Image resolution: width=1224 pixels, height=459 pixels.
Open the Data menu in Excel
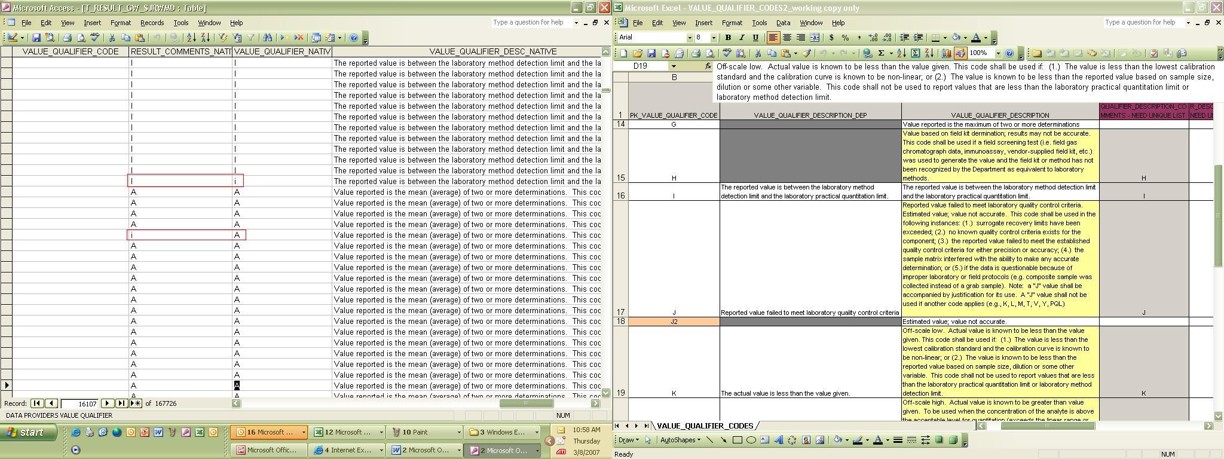tap(783, 23)
